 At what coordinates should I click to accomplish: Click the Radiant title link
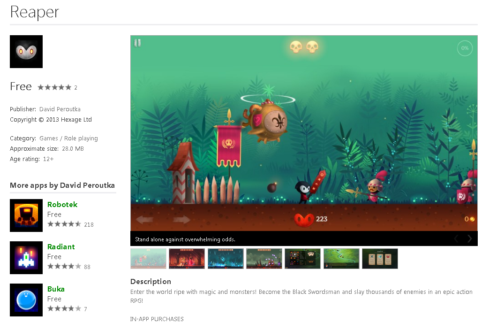[61, 247]
